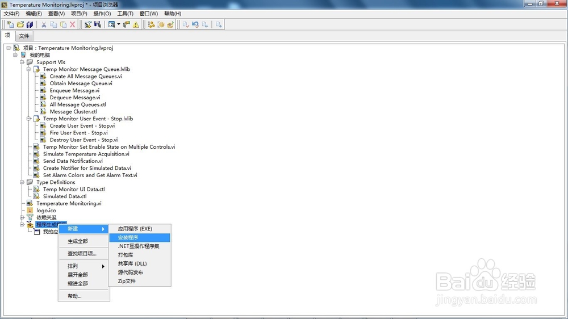
Task: Click the New Project toolbar icon
Action: (10, 24)
